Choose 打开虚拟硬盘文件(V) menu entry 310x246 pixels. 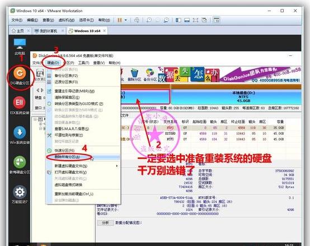83,172
